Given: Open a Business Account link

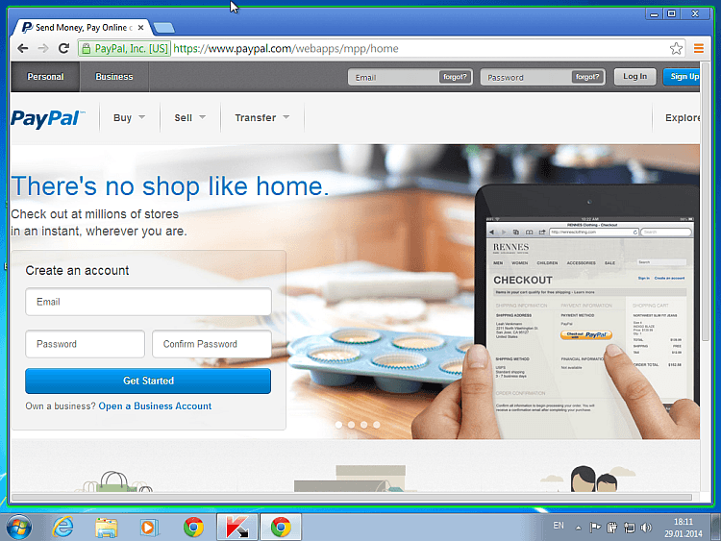Looking at the screenshot, I should (155, 406).
